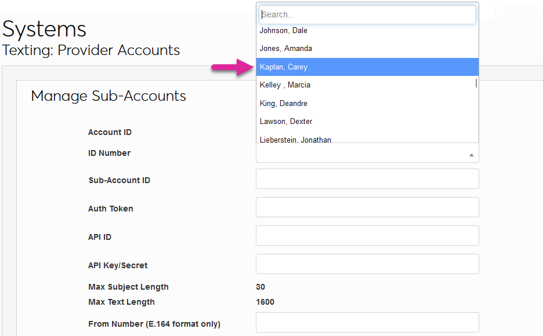The image size is (543, 336).
Task: Click the Search box in the dropdown
Action: [x=367, y=14]
